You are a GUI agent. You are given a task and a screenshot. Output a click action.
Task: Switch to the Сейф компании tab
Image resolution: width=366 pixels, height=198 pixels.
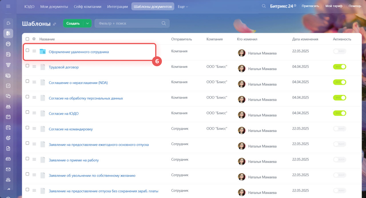(x=88, y=6)
